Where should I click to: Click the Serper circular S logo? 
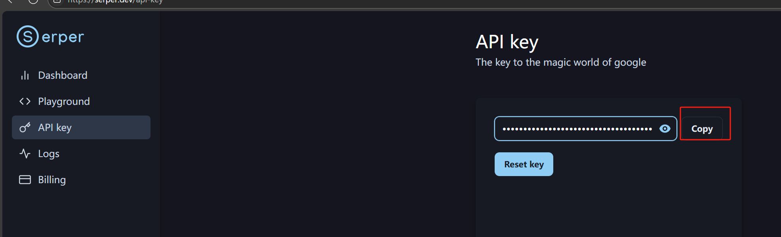(x=28, y=36)
